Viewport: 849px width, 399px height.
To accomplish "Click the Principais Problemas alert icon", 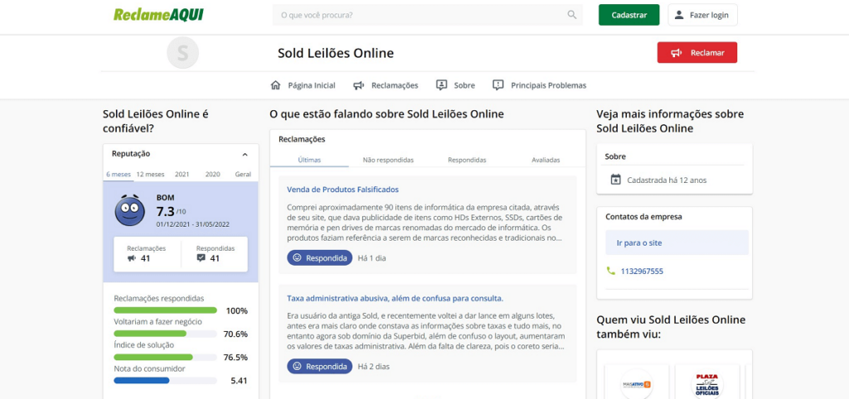I will pyautogui.click(x=498, y=85).
